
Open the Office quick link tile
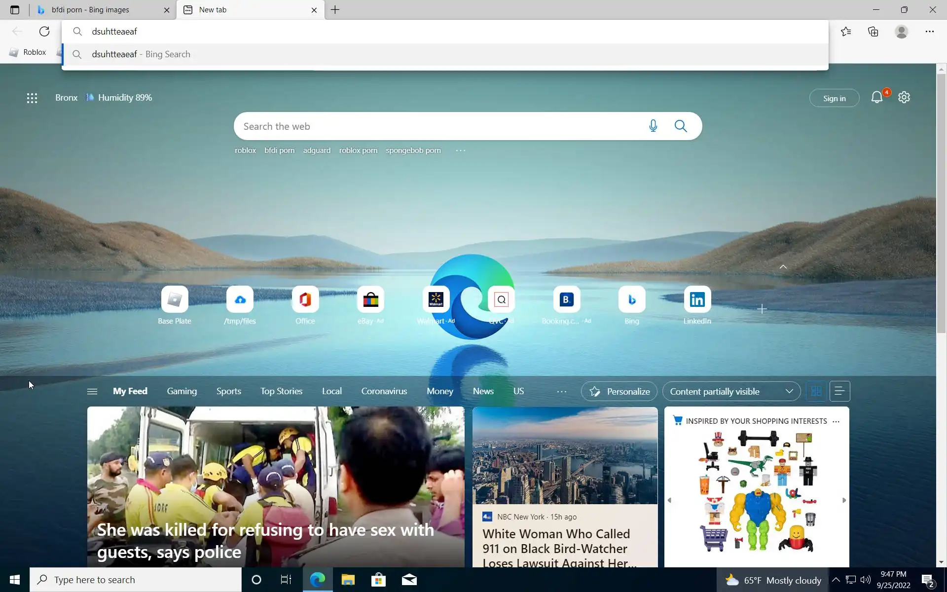pyautogui.click(x=305, y=300)
